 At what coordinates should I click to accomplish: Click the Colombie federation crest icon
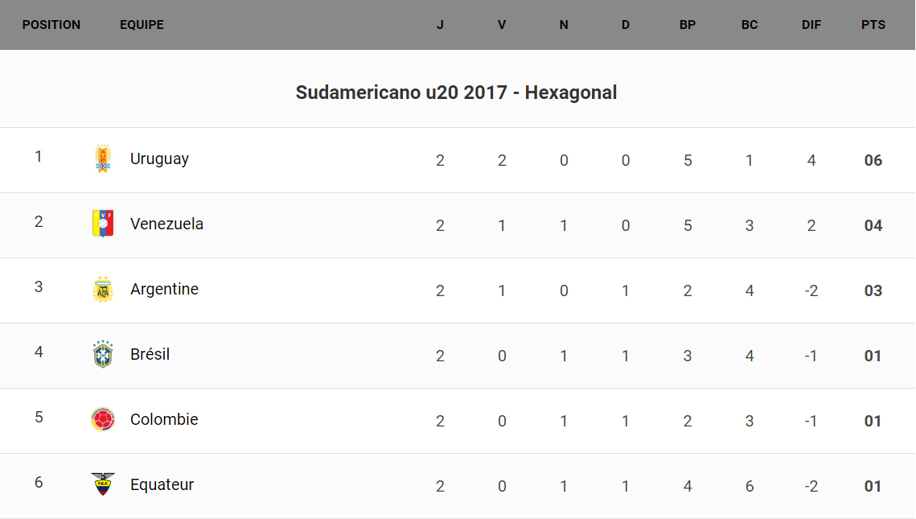point(102,419)
